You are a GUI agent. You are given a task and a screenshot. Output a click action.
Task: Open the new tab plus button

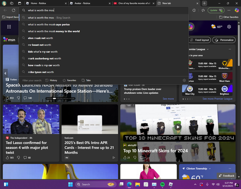[204, 3]
